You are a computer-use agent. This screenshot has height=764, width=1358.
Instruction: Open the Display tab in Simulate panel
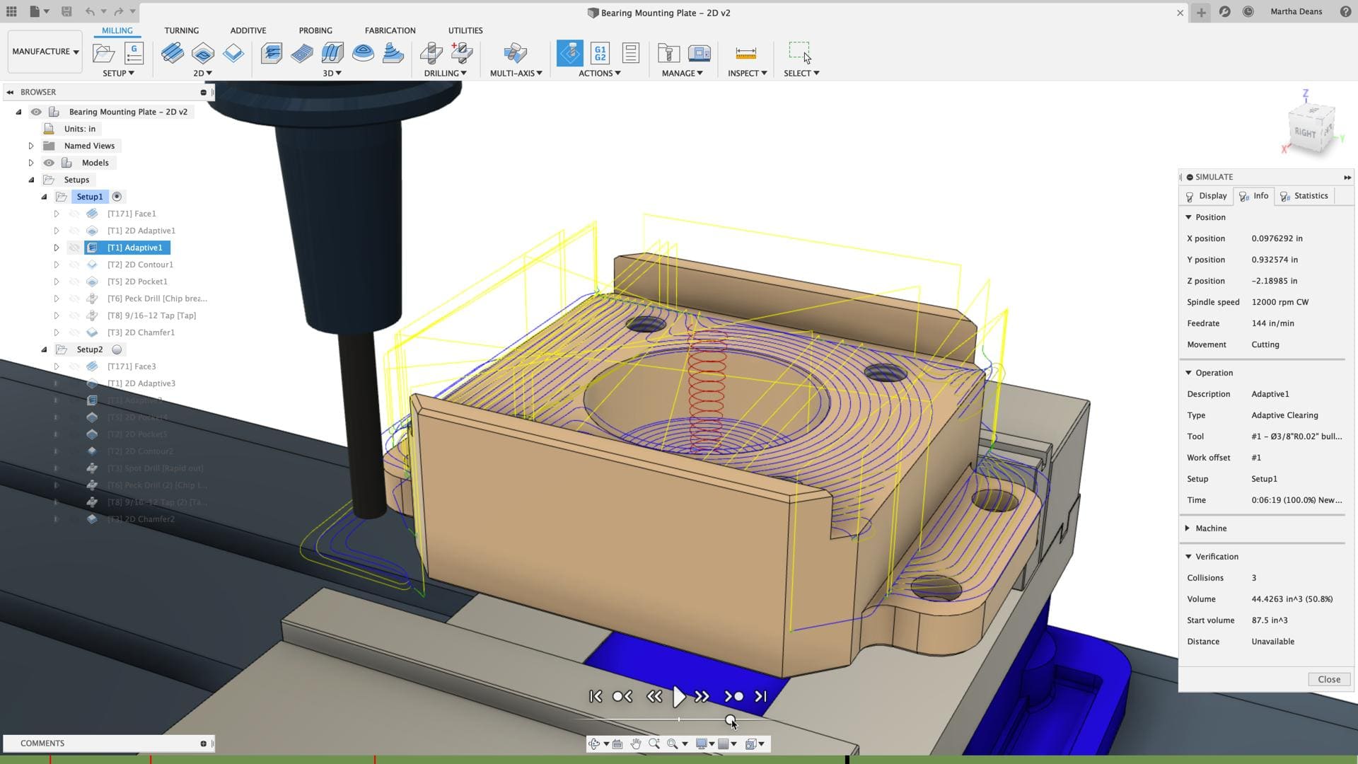(1206, 196)
